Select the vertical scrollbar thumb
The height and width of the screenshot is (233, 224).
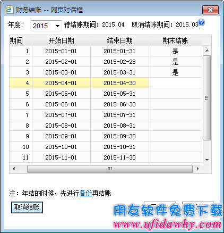pos(206,98)
